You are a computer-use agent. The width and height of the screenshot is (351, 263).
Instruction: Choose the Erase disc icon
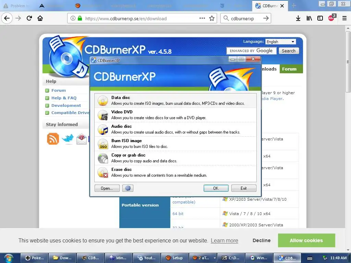pos(103,173)
